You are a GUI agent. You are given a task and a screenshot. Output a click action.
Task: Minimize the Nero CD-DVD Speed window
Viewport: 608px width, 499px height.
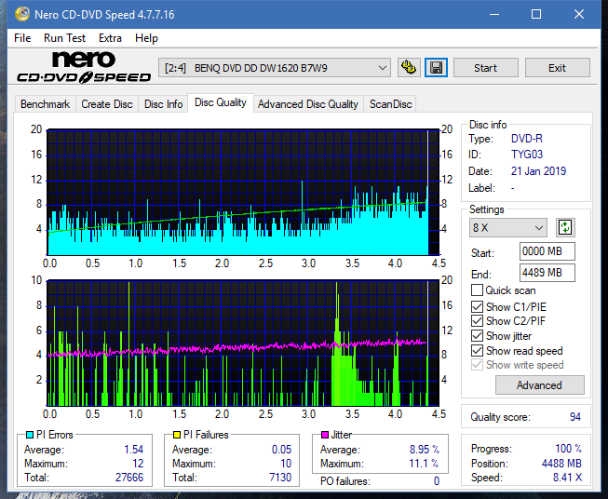tap(494, 14)
